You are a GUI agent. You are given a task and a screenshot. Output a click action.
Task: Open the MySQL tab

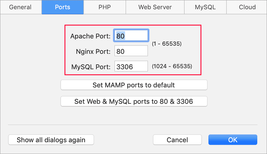pos(205,7)
